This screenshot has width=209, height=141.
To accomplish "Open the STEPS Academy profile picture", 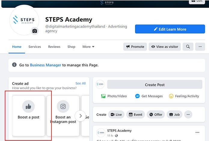I will tap(24, 20).
